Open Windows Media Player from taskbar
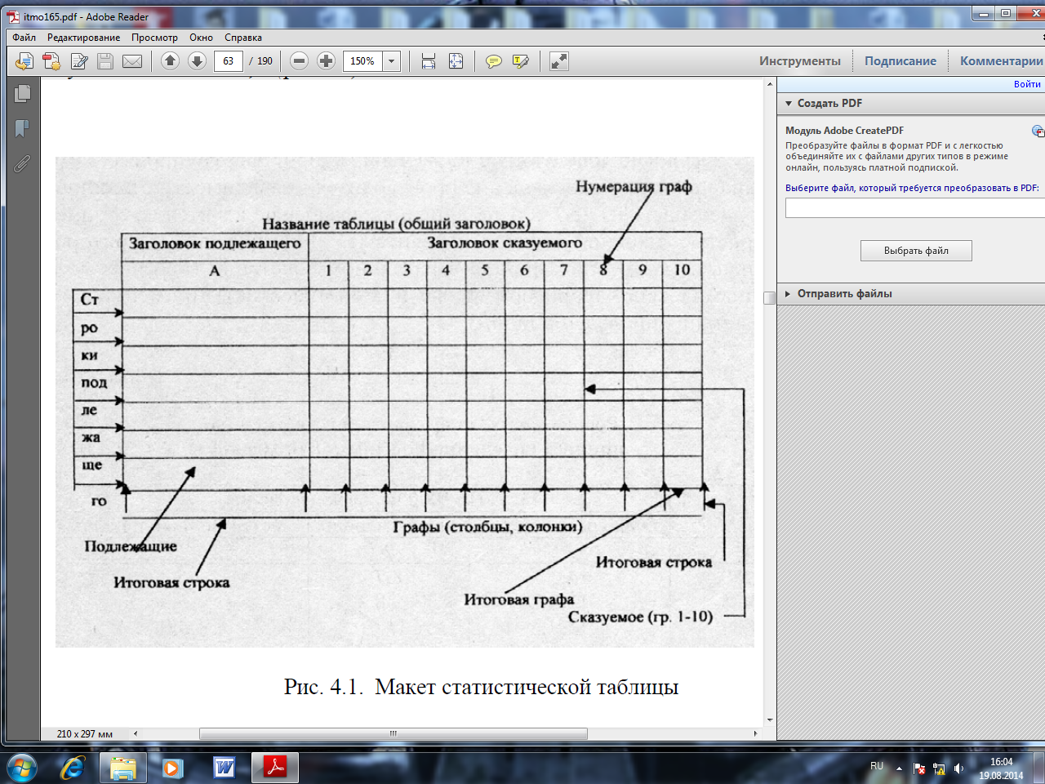 pos(173,768)
